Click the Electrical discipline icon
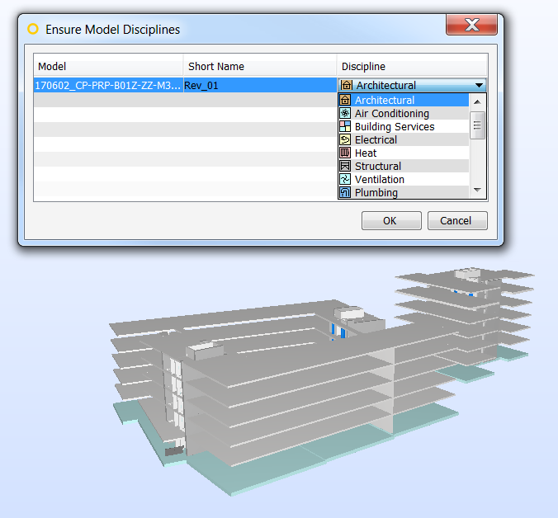 [345, 139]
